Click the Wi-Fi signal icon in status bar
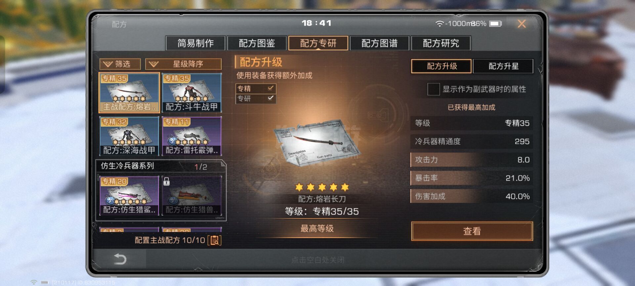Viewport: 635px width, 286px height. pyautogui.click(x=439, y=24)
